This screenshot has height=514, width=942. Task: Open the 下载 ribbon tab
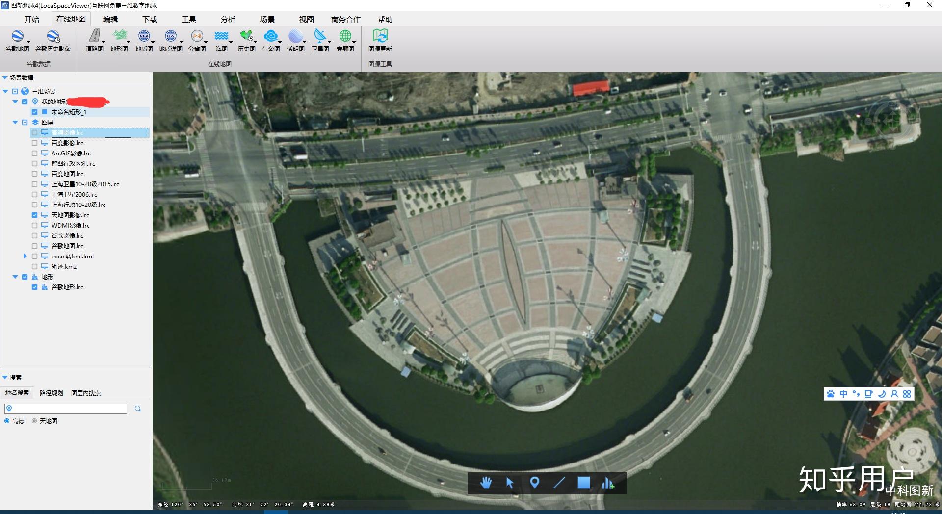click(x=150, y=19)
